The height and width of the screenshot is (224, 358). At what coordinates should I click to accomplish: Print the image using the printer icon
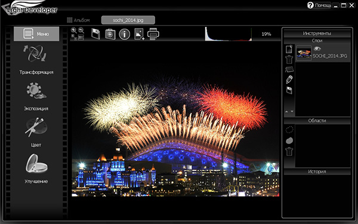tap(153, 34)
